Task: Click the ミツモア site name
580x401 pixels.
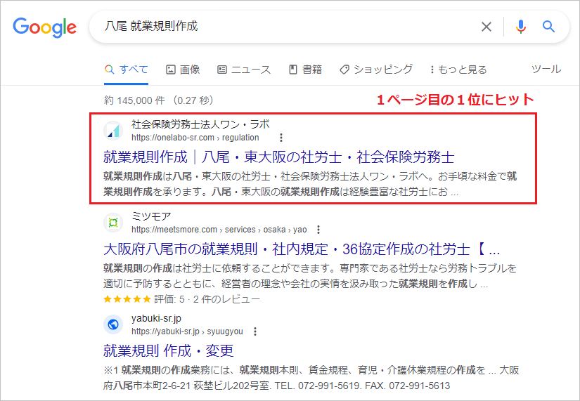Action: click(151, 216)
